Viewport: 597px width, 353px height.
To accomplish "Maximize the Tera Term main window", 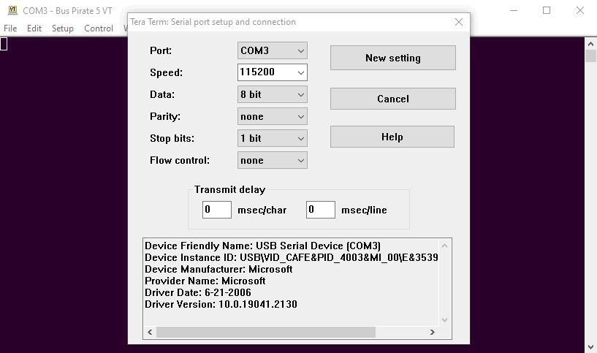I will [547, 10].
